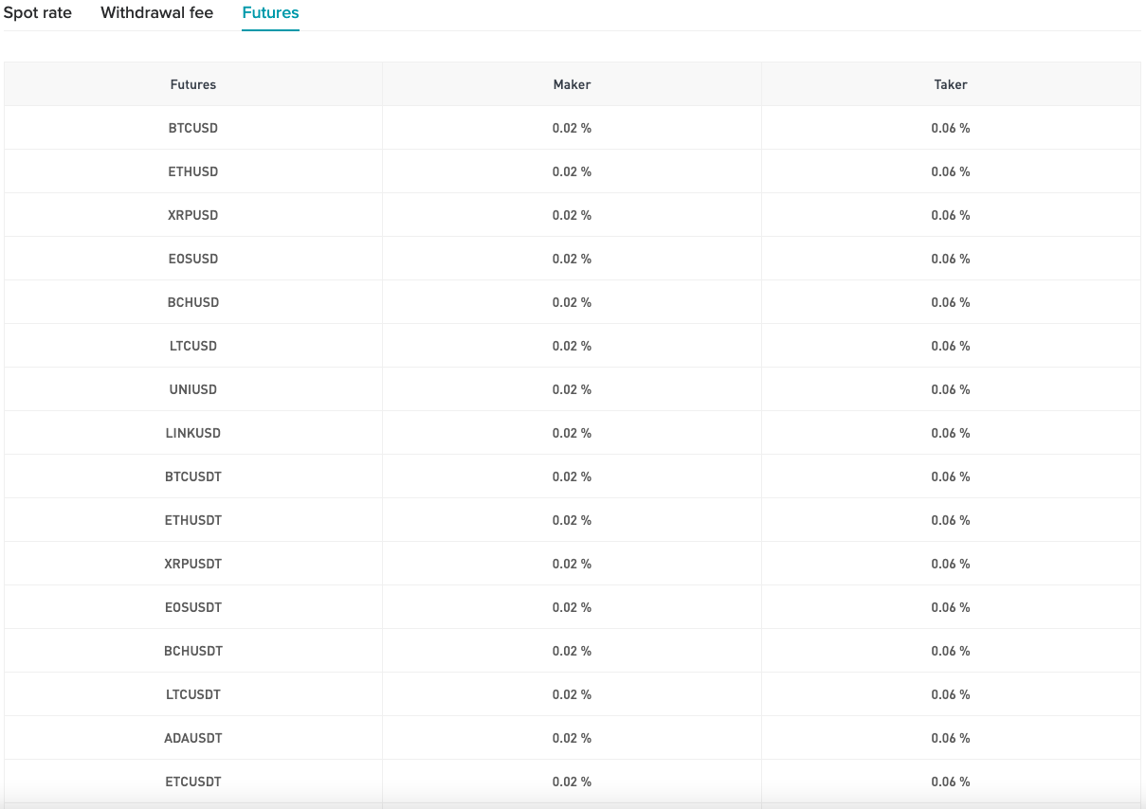Click the EOSUSDT taker fee value
The height and width of the screenshot is (809, 1146).
[951, 607]
